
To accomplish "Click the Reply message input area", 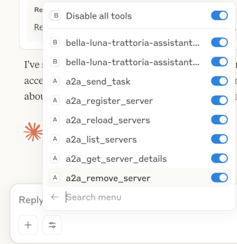I will [x=31, y=200].
